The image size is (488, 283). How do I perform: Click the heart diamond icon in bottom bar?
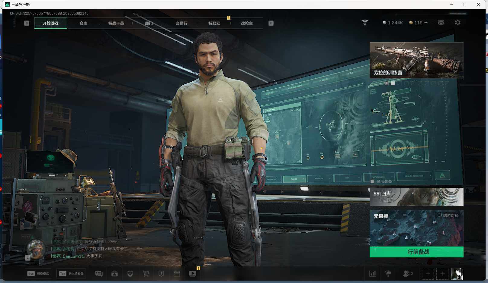click(x=130, y=273)
